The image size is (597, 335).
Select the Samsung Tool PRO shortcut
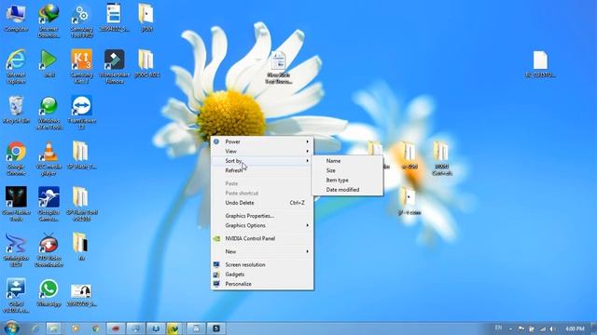81,20
